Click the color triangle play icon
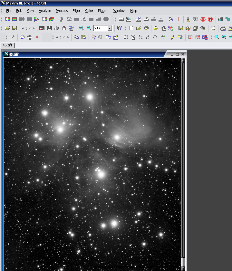 click(36, 19)
